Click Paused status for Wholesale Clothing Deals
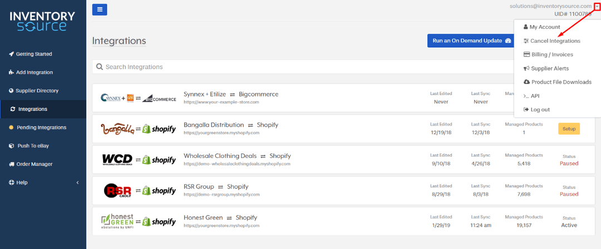 (x=569, y=163)
